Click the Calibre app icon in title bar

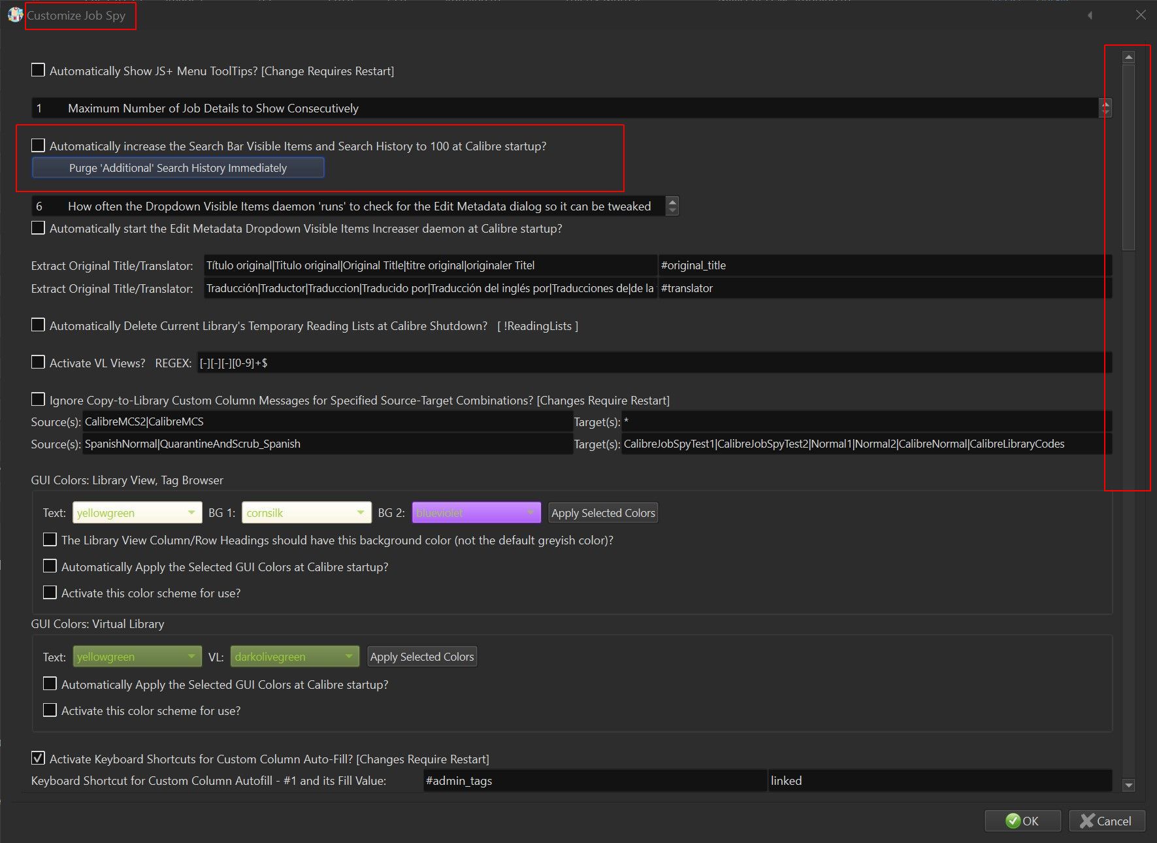[x=15, y=14]
